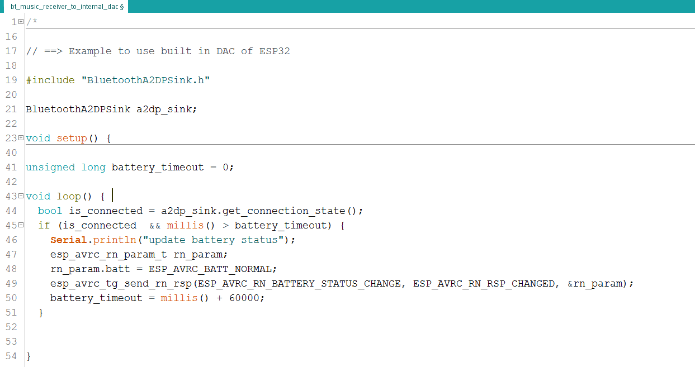
Task: Collapse the if (is_connected) block
Action: coord(20,225)
